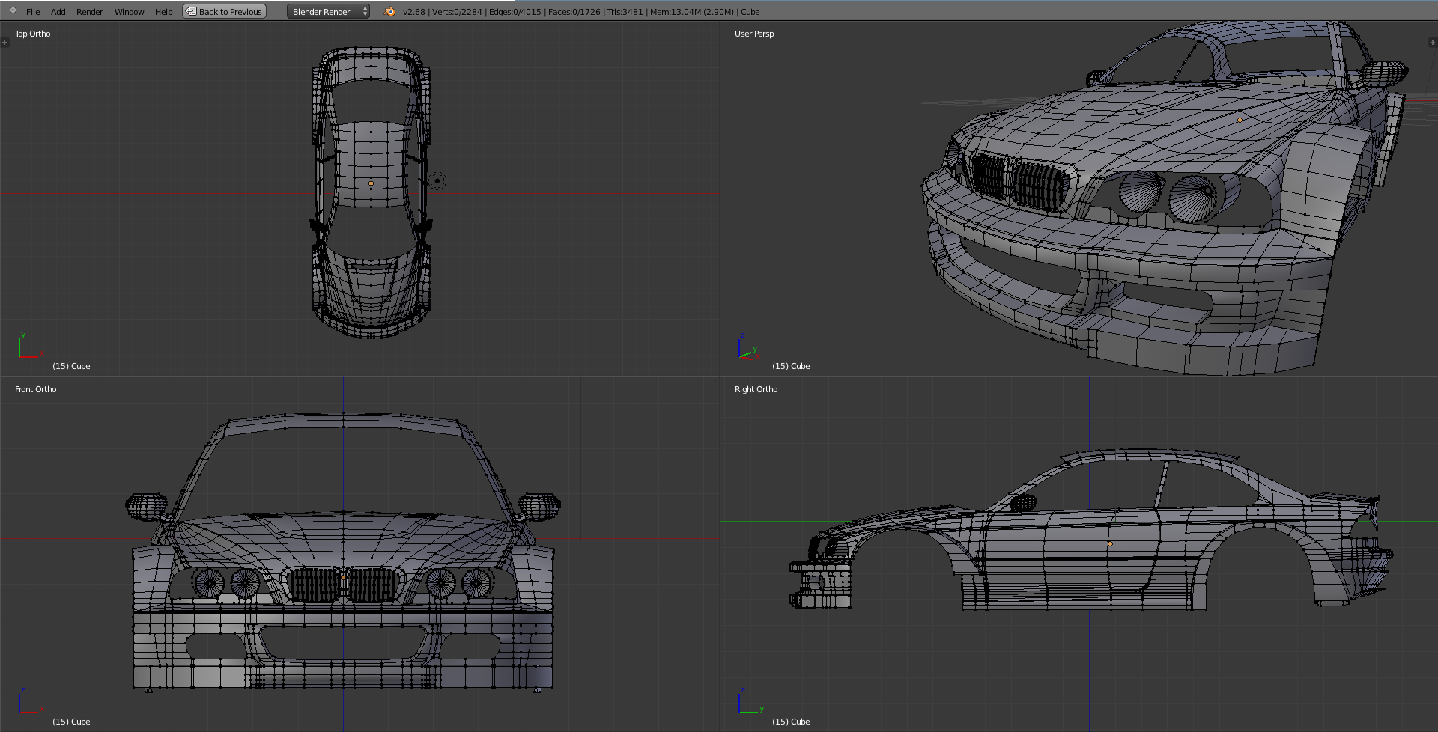Click the axis gizmo in Top Ortho view

pos(30,347)
